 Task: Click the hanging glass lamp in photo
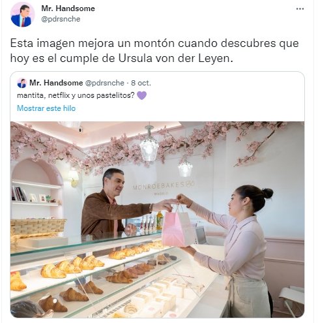pos(149,145)
